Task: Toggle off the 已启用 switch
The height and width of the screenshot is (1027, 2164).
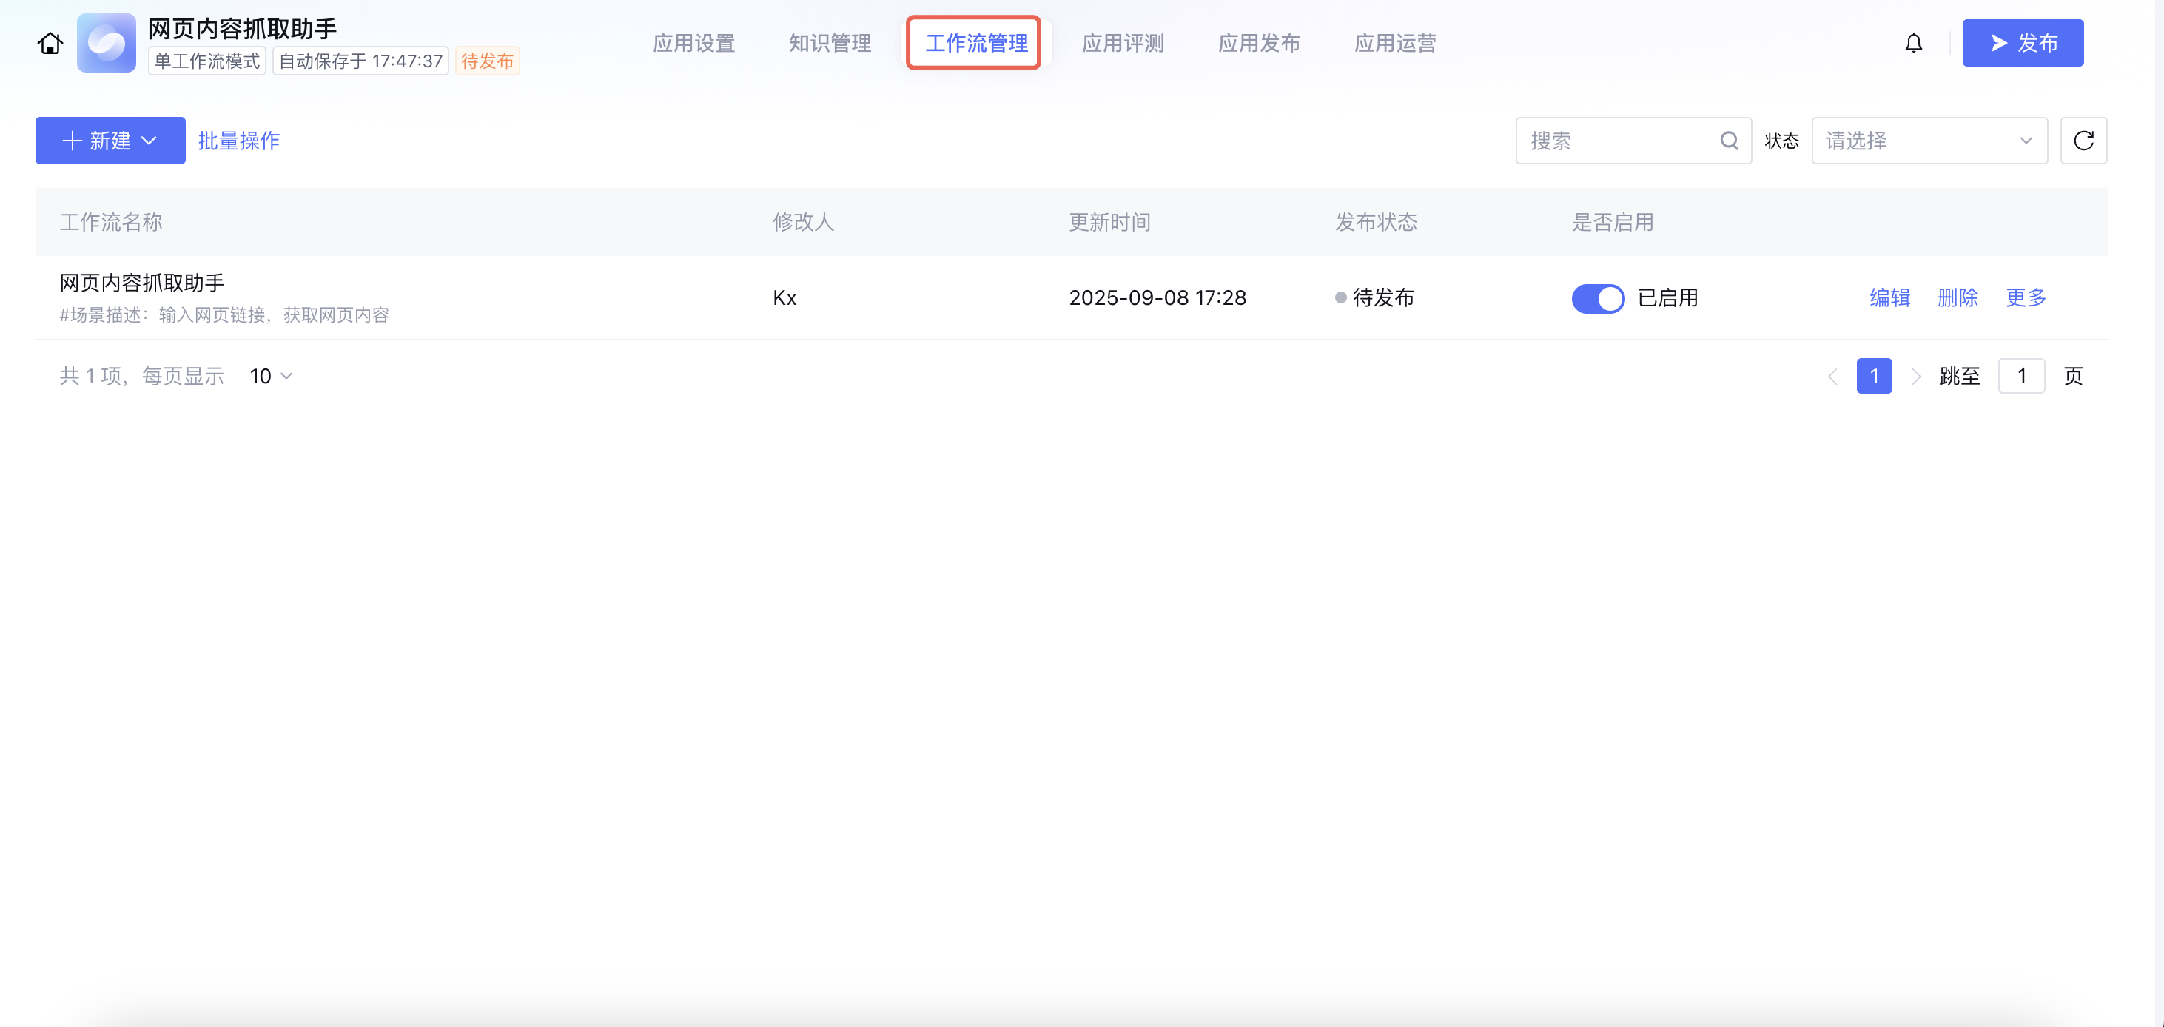Action: tap(1597, 298)
